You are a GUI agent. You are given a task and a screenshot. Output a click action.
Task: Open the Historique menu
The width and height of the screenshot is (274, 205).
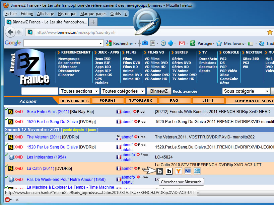coord(67,14)
